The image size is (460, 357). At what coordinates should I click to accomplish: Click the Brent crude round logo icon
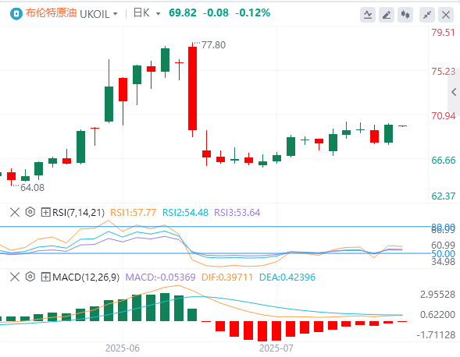coord(16,13)
